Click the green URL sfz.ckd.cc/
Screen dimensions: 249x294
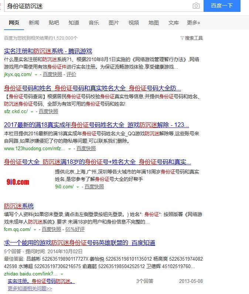click(16, 111)
